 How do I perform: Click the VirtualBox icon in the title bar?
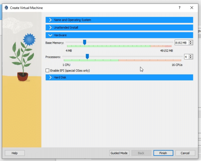[6, 7]
